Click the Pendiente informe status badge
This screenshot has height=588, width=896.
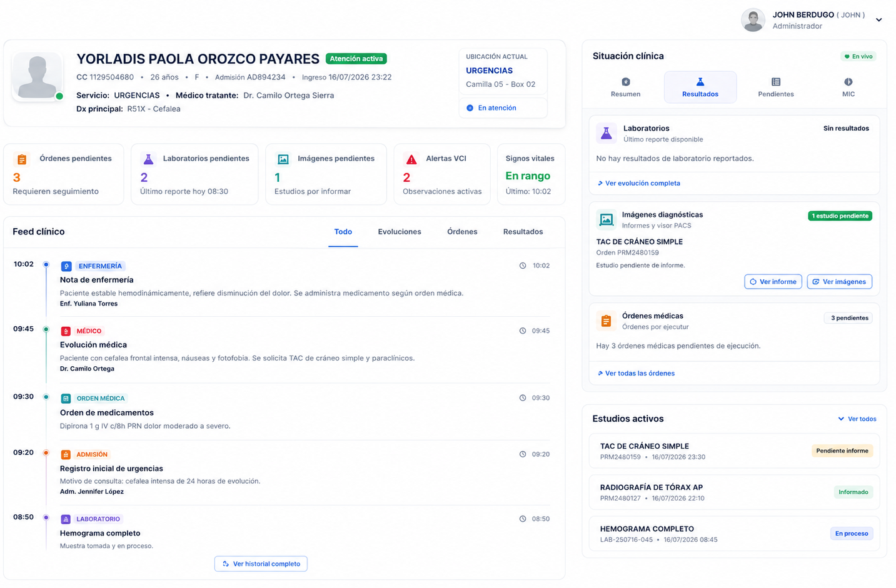[x=842, y=451]
